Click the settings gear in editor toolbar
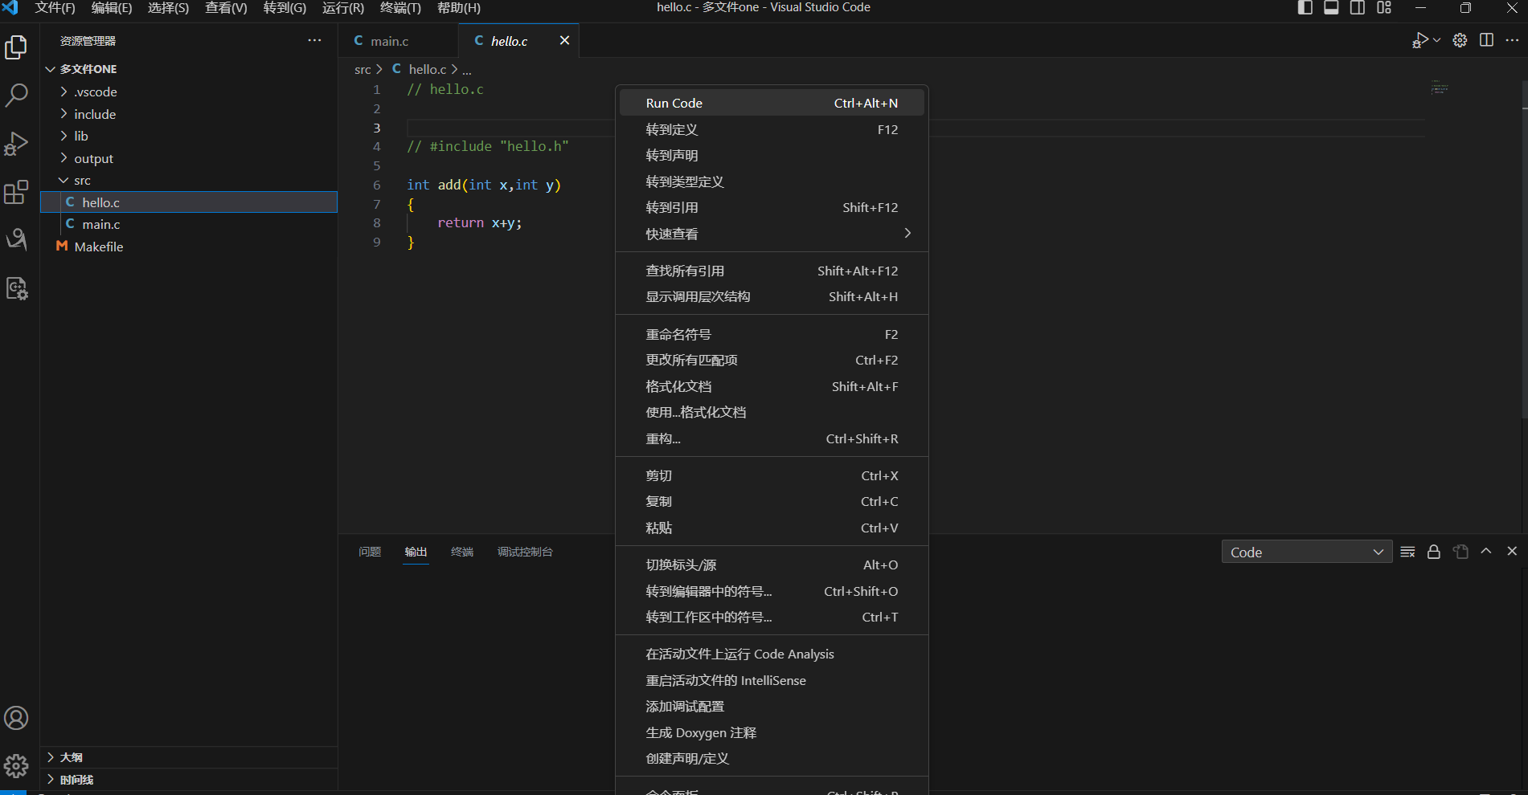 click(x=1460, y=40)
